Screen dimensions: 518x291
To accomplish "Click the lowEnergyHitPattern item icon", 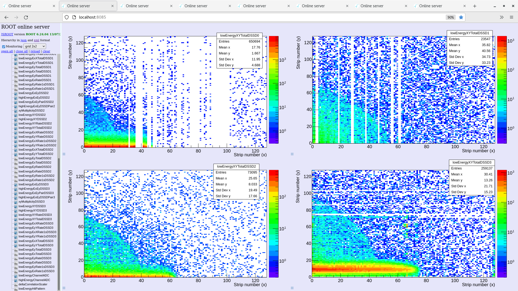I will pyautogui.click(x=16, y=289).
